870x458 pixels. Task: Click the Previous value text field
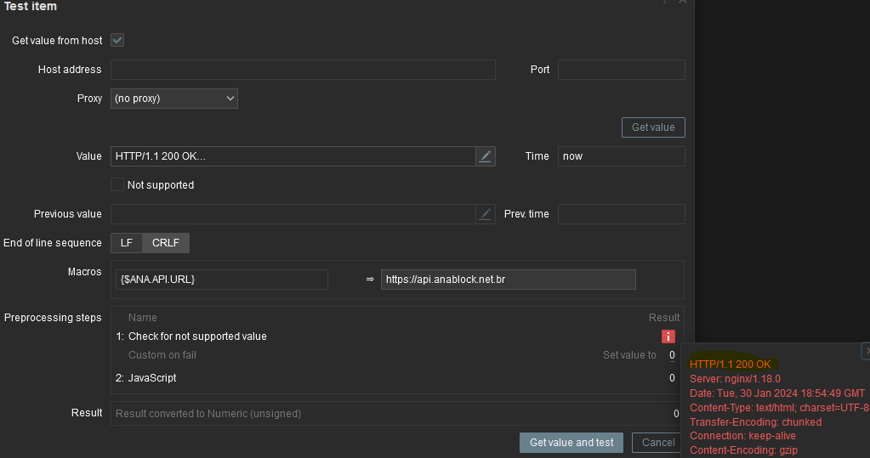click(x=293, y=214)
